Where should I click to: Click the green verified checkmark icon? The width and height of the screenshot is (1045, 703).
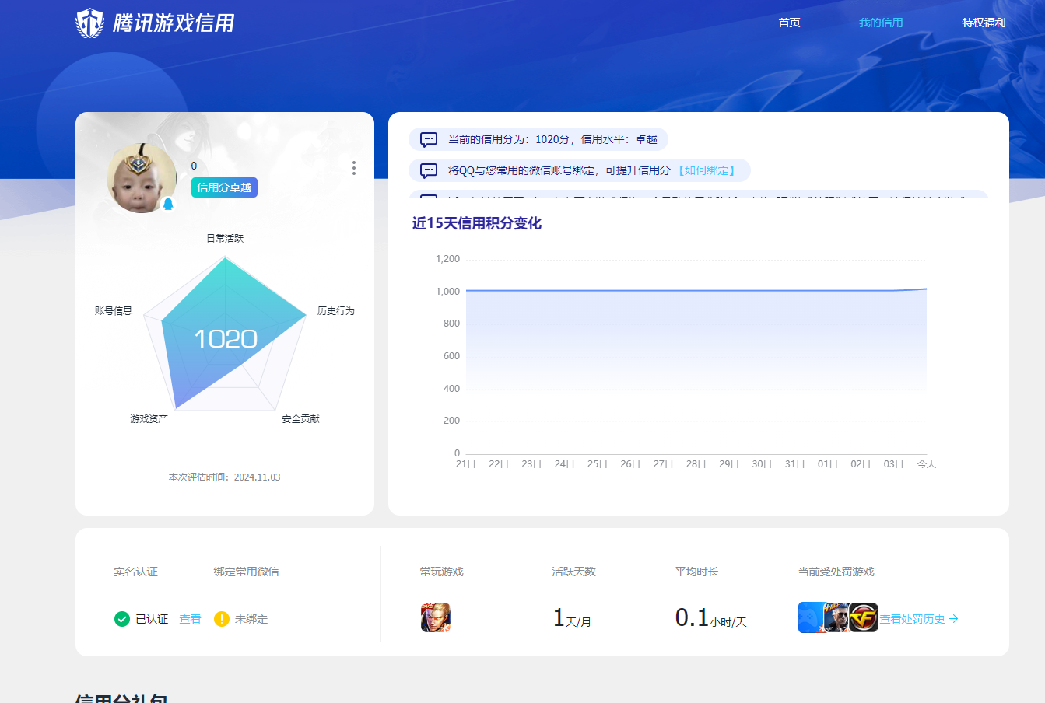click(x=122, y=619)
